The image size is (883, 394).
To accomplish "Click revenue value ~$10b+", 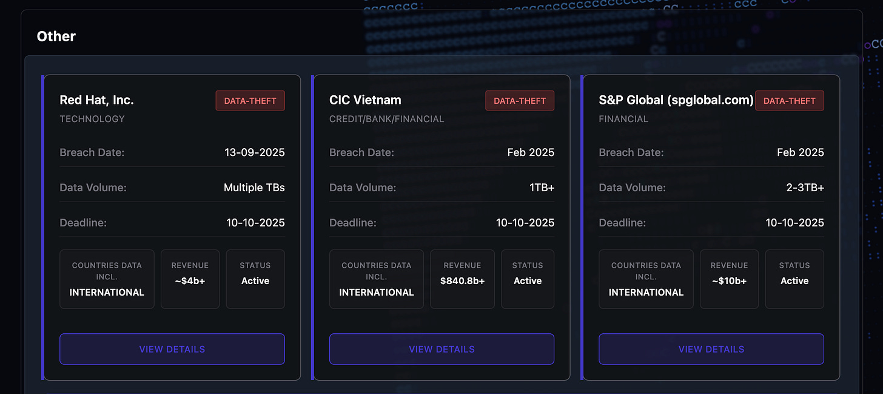I will pos(729,281).
